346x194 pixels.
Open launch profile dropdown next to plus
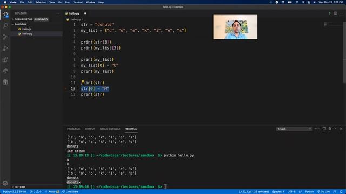[x=319, y=129]
